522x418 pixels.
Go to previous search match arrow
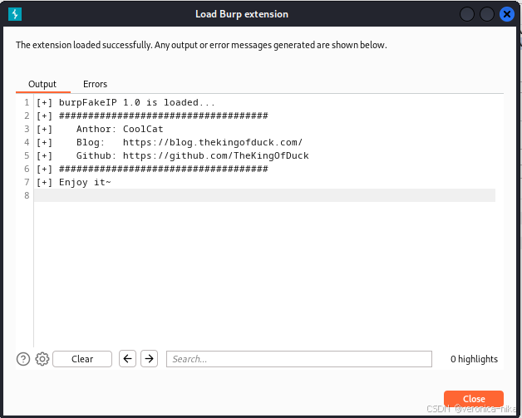click(127, 359)
